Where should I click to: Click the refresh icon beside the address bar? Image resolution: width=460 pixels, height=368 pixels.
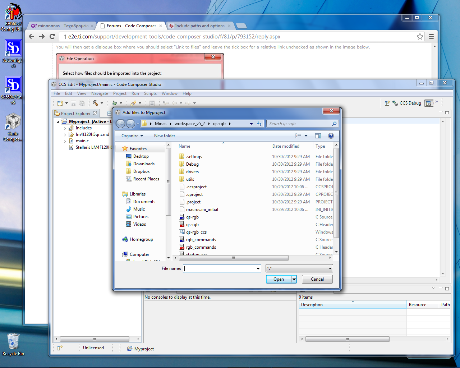click(260, 124)
